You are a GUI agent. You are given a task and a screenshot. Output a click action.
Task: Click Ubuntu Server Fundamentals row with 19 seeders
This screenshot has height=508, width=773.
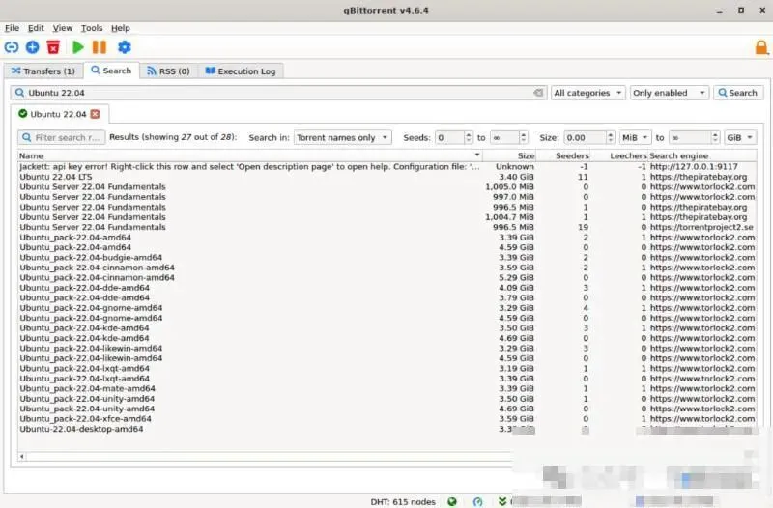click(387, 227)
